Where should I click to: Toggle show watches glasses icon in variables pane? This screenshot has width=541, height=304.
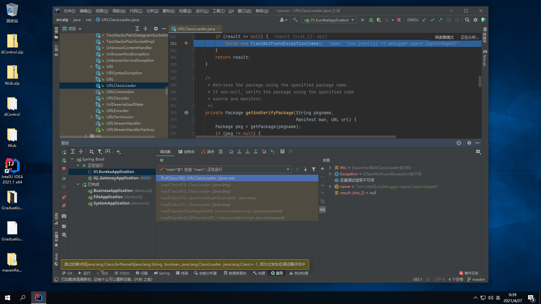[x=322, y=210]
